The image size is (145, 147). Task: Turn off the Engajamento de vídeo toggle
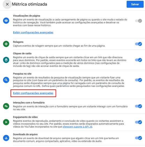(x=139, y=122)
